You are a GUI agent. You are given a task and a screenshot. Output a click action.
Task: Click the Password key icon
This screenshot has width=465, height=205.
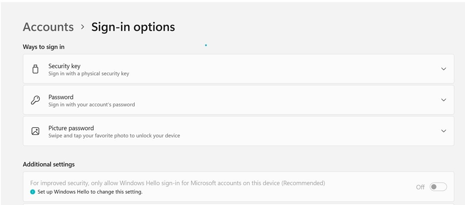pos(35,100)
